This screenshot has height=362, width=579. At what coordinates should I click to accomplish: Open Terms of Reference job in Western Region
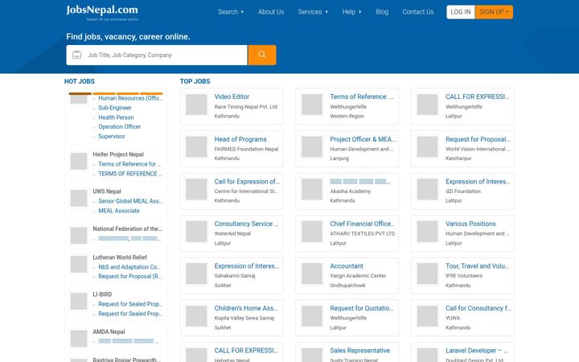362,97
